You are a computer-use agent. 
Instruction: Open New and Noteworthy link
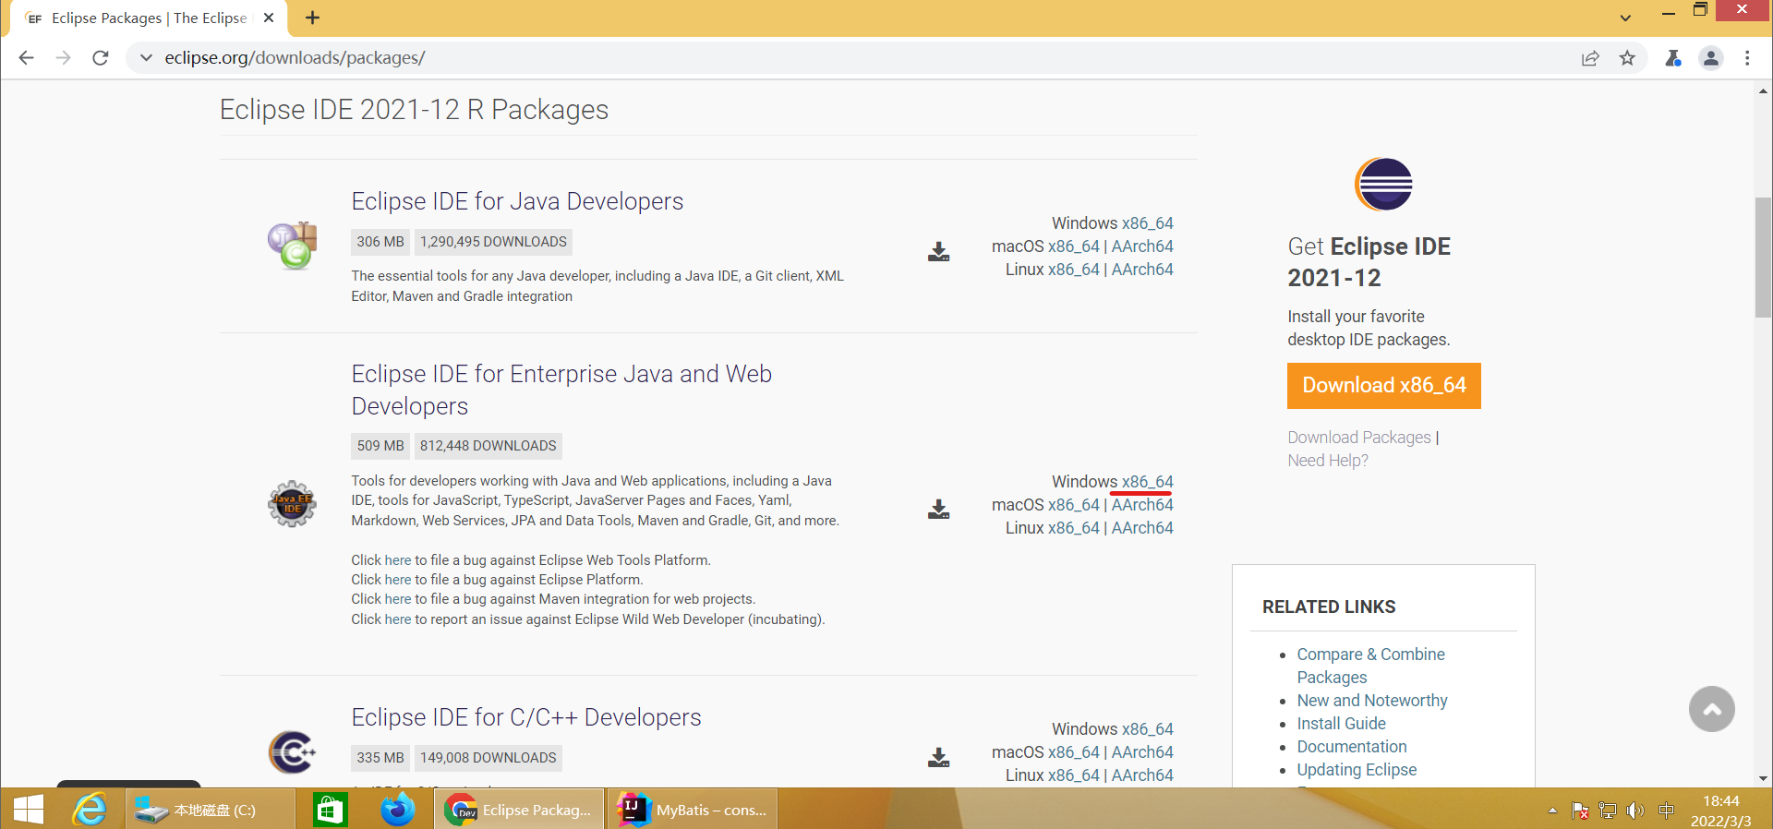click(1372, 701)
